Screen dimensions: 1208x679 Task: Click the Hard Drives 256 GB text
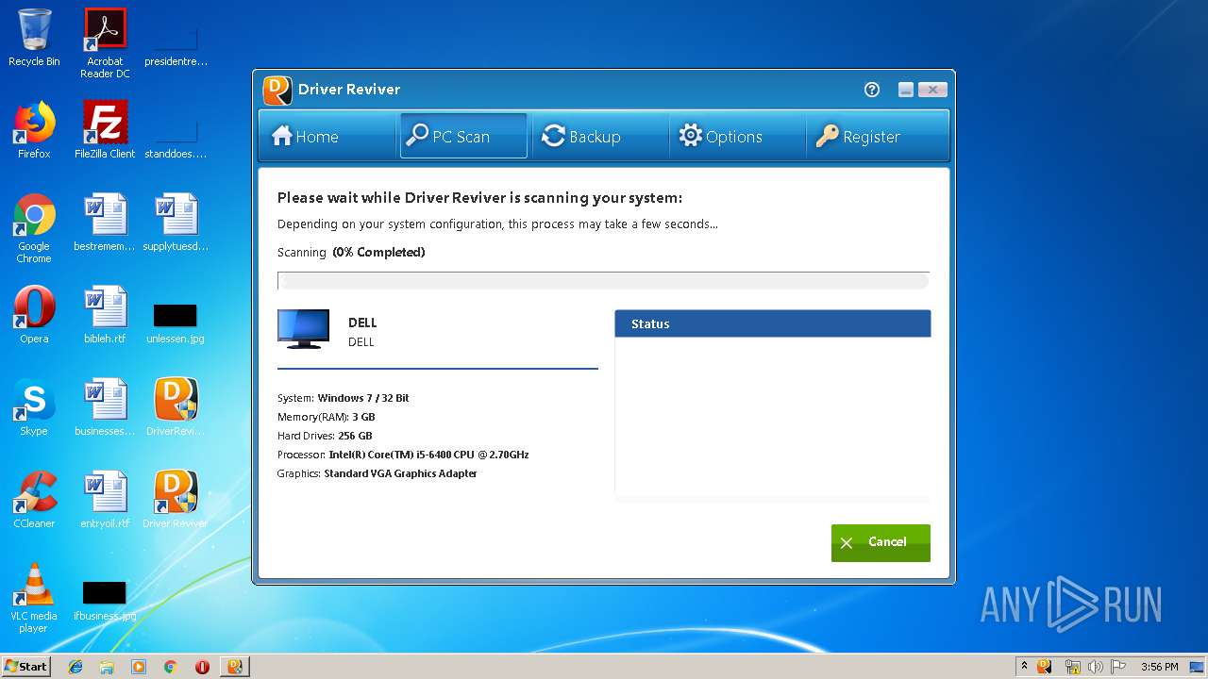(325, 436)
